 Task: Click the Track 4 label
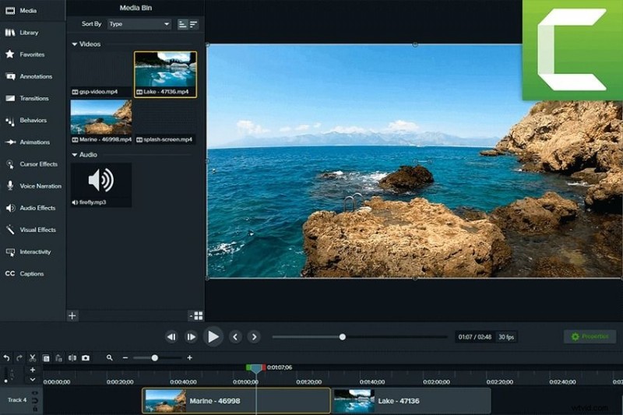click(17, 400)
